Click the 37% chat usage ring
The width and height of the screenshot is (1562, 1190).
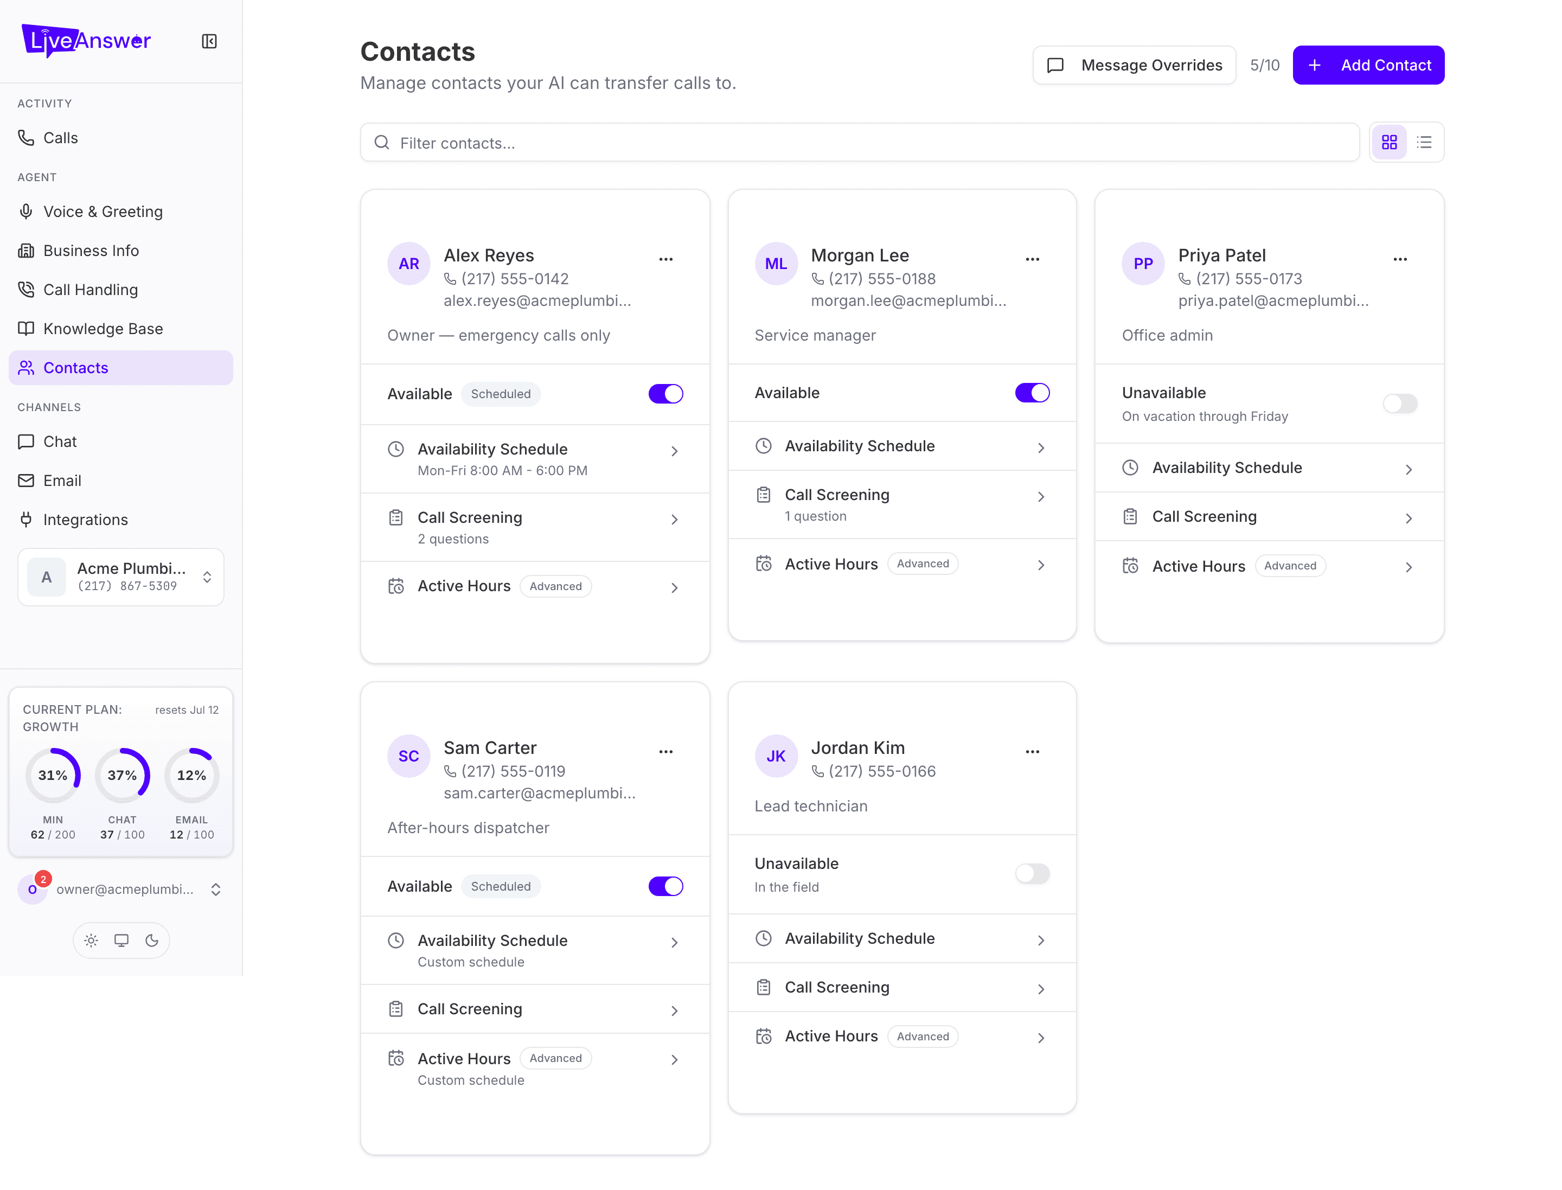coord(123,775)
